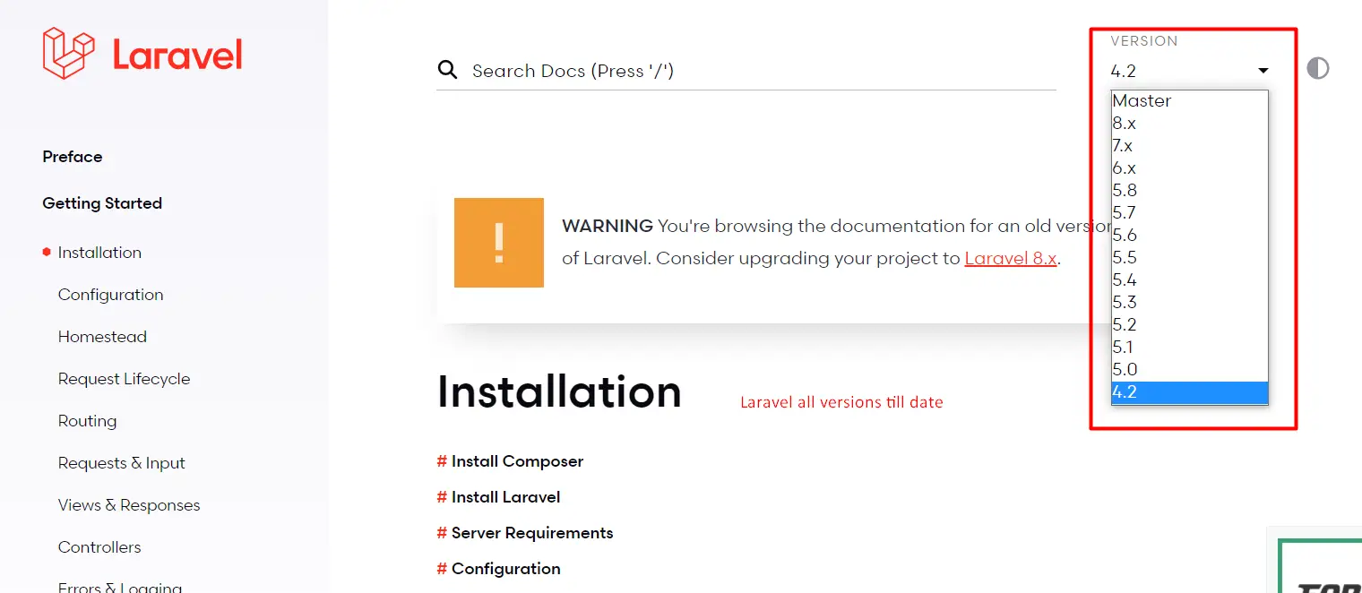The width and height of the screenshot is (1362, 593).
Task: Click the anchor icon beside Install Laravel
Action: coord(440,497)
